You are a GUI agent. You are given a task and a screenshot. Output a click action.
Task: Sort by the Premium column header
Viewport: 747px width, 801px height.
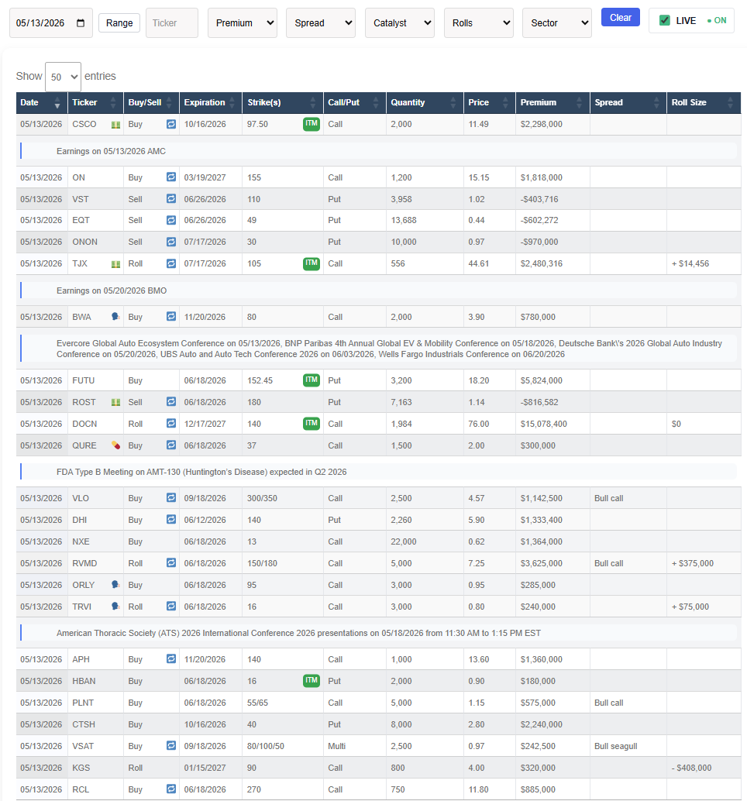[x=553, y=103]
